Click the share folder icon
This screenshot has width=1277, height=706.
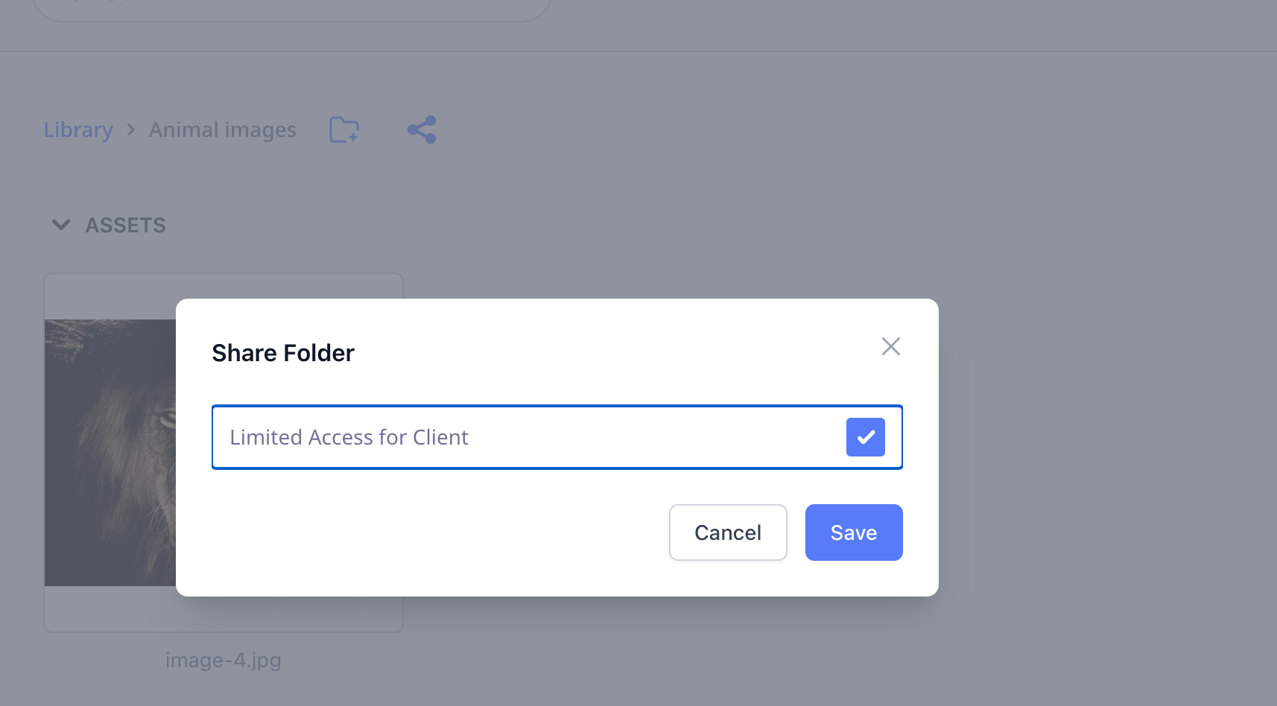point(422,130)
